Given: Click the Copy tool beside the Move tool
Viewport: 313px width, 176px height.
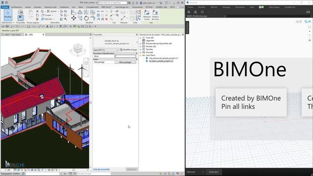Looking at the screenshot, I should 80,19.
